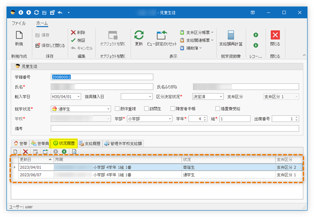
Task: Click view reset icon in history toolbar
Action: coord(46,151)
